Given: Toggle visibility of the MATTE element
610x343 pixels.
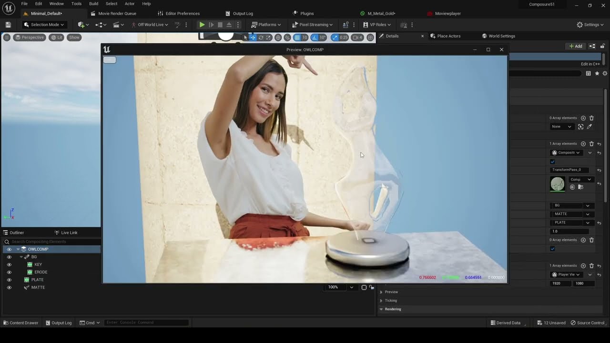Looking at the screenshot, I should point(9,287).
